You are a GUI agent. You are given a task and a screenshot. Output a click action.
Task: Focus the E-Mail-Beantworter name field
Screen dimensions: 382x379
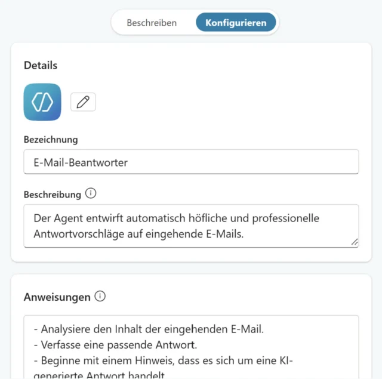191,162
